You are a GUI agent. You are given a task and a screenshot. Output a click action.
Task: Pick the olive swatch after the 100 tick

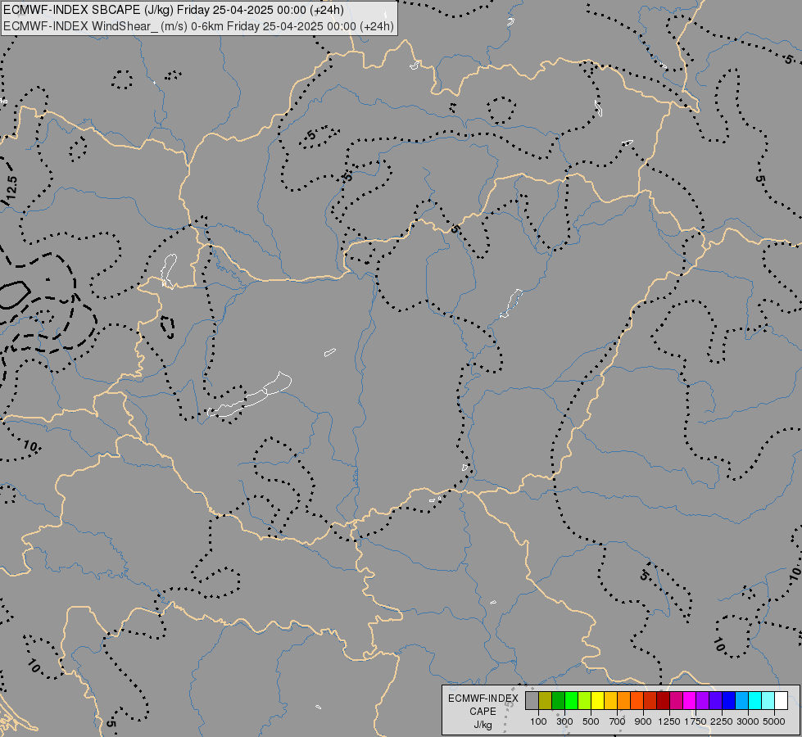(x=546, y=701)
